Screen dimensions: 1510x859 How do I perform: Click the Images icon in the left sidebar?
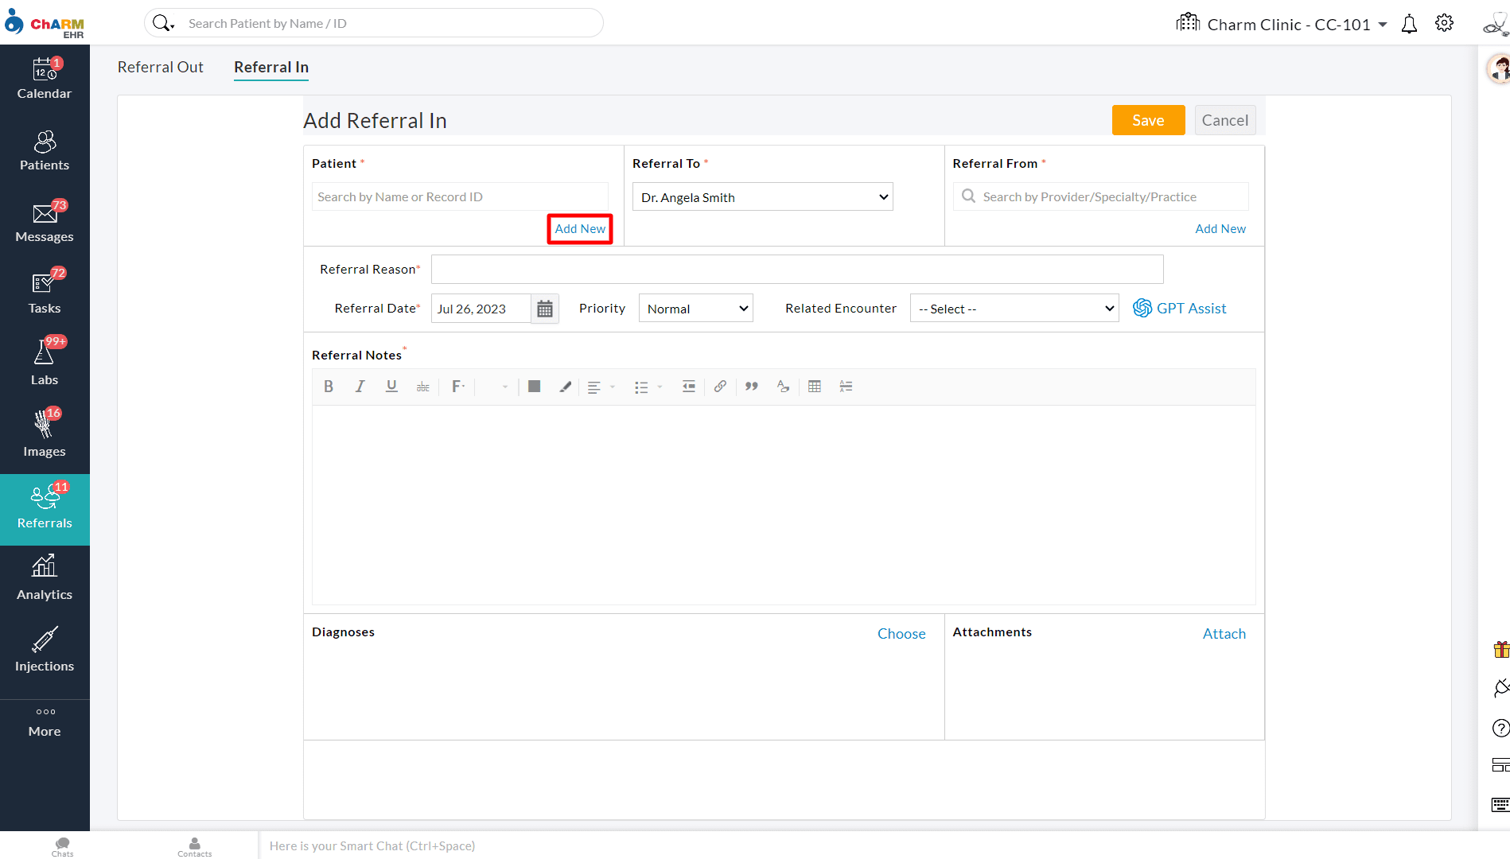[x=44, y=432]
